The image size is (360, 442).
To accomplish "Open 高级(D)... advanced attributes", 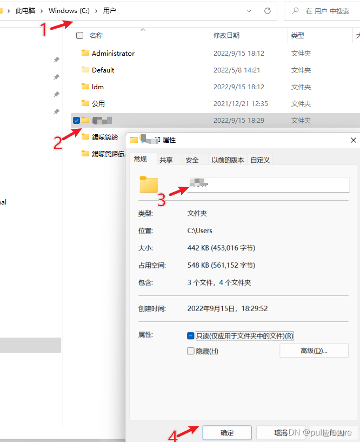I will [x=314, y=351].
